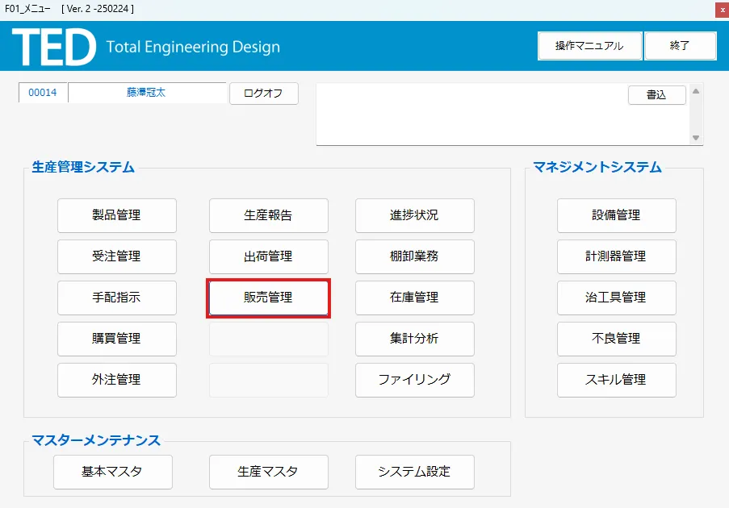The image size is (729, 508).
Task: Click the ファイリング button
Action: pos(415,380)
